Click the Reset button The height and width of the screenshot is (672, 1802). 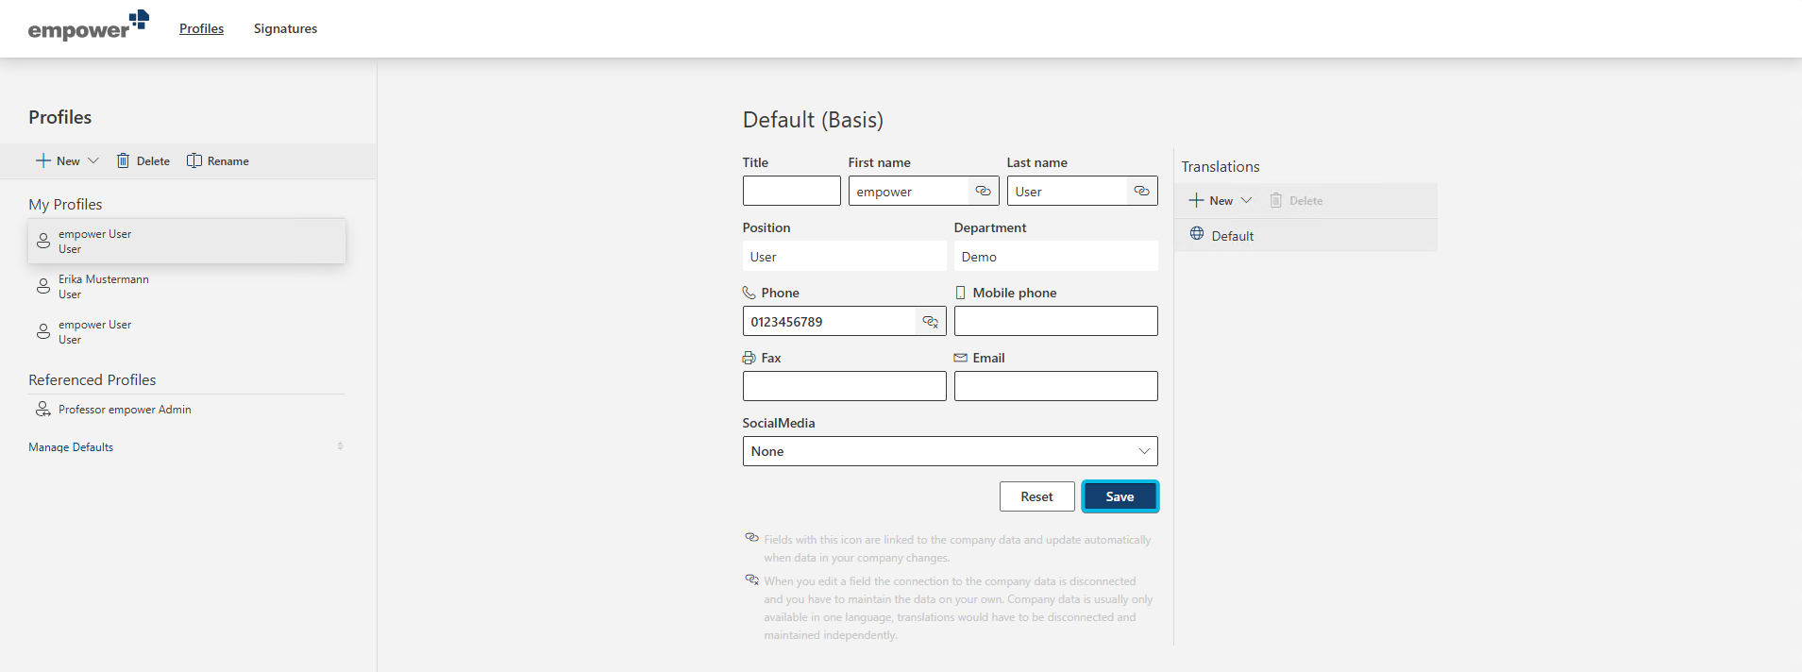pos(1036,496)
